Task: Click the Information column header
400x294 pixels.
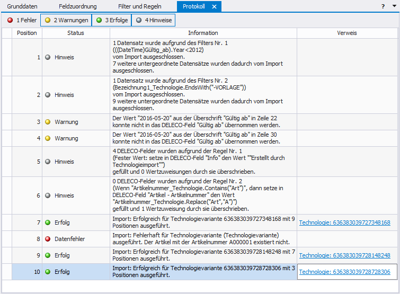Action: click(x=203, y=33)
